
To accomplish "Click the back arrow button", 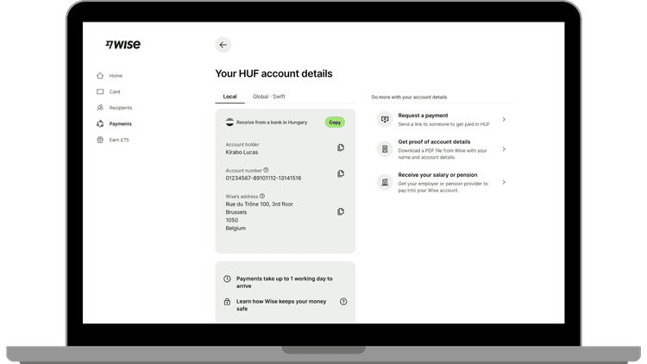I will 223,45.
